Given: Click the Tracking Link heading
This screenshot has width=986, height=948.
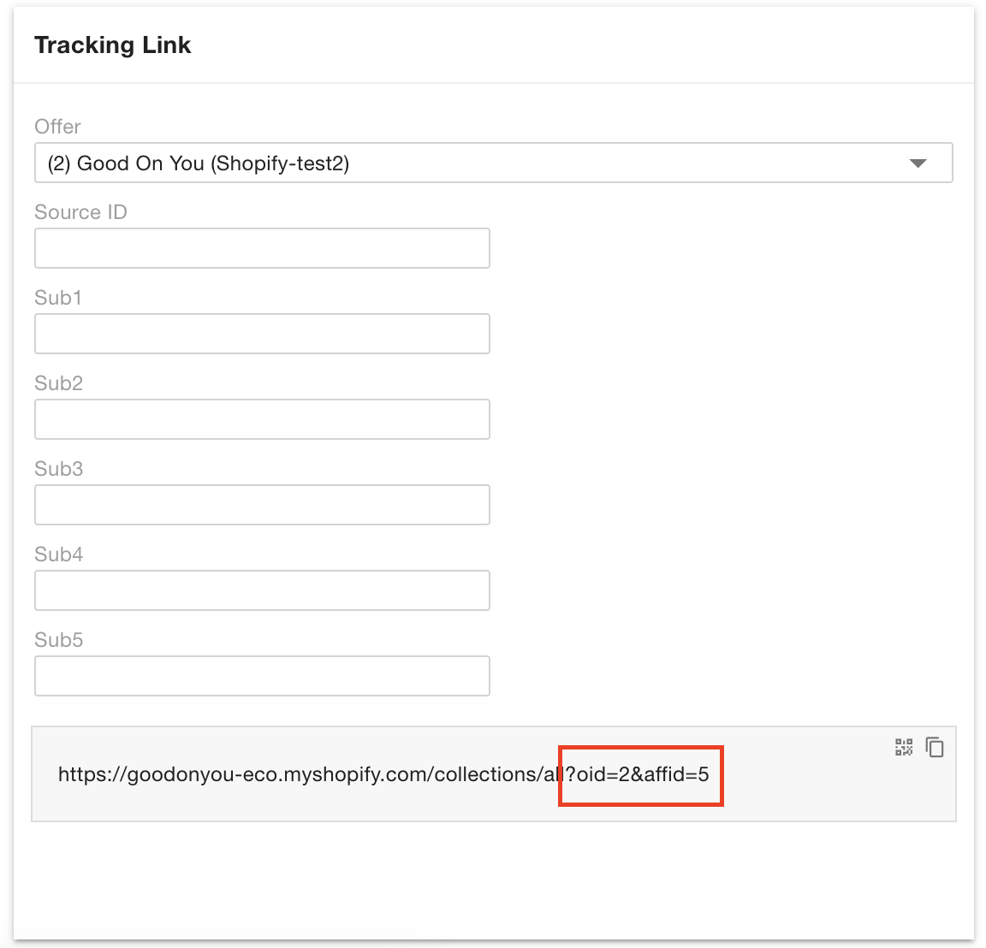Looking at the screenshot, I should pos(112,45).
